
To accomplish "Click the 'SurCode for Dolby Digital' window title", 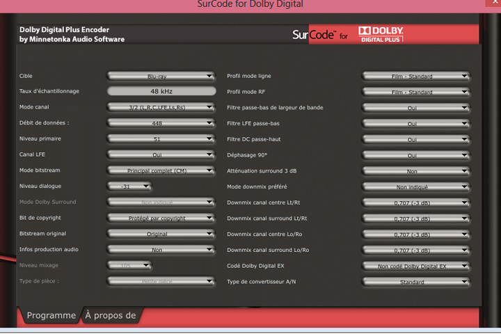I will click(250, 4).
